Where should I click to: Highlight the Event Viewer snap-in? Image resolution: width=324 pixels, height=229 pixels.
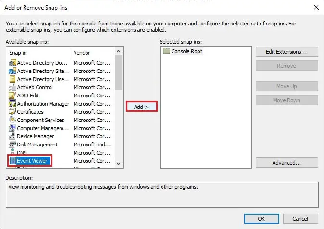click(32, 161)
